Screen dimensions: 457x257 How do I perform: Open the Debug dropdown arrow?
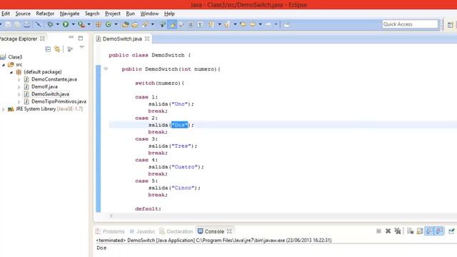pyautogui.click(x=58, y=25)
